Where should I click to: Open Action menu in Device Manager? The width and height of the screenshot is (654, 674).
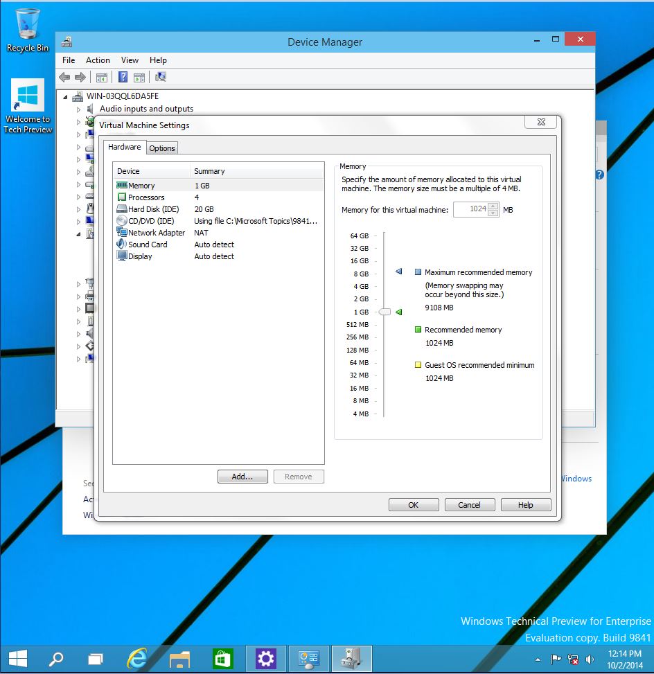point(98,60)
